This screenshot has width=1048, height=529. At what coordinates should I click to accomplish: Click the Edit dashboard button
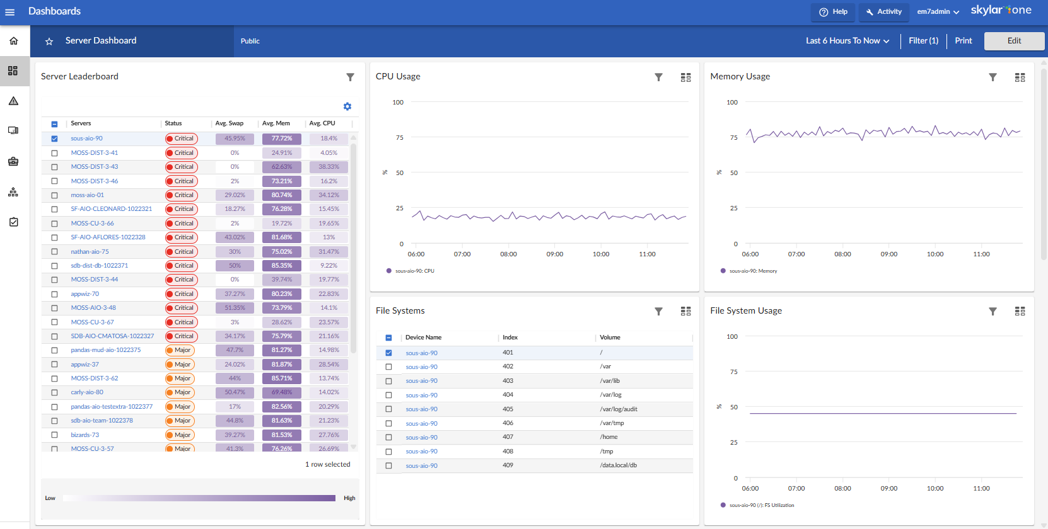click(1014, 41)
